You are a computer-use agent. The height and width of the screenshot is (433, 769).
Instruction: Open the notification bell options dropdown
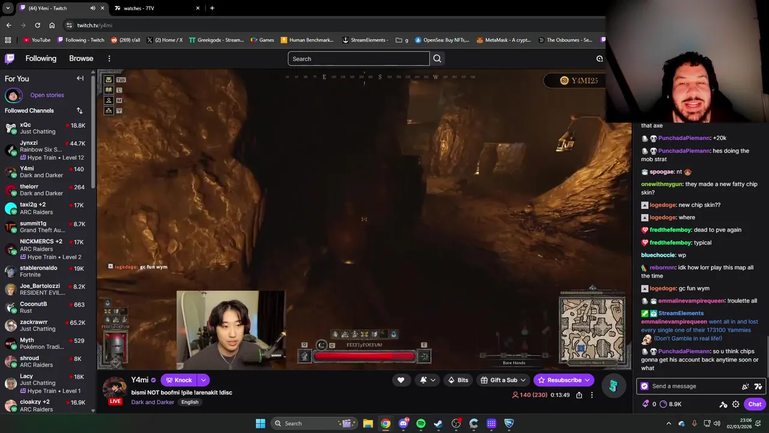tap(427, 380)
